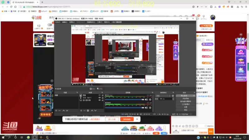This screenshot has height=140, width=249.
Task: Open the OBS Edit menu
Action: pyautogui.click(x=65, y=22)
